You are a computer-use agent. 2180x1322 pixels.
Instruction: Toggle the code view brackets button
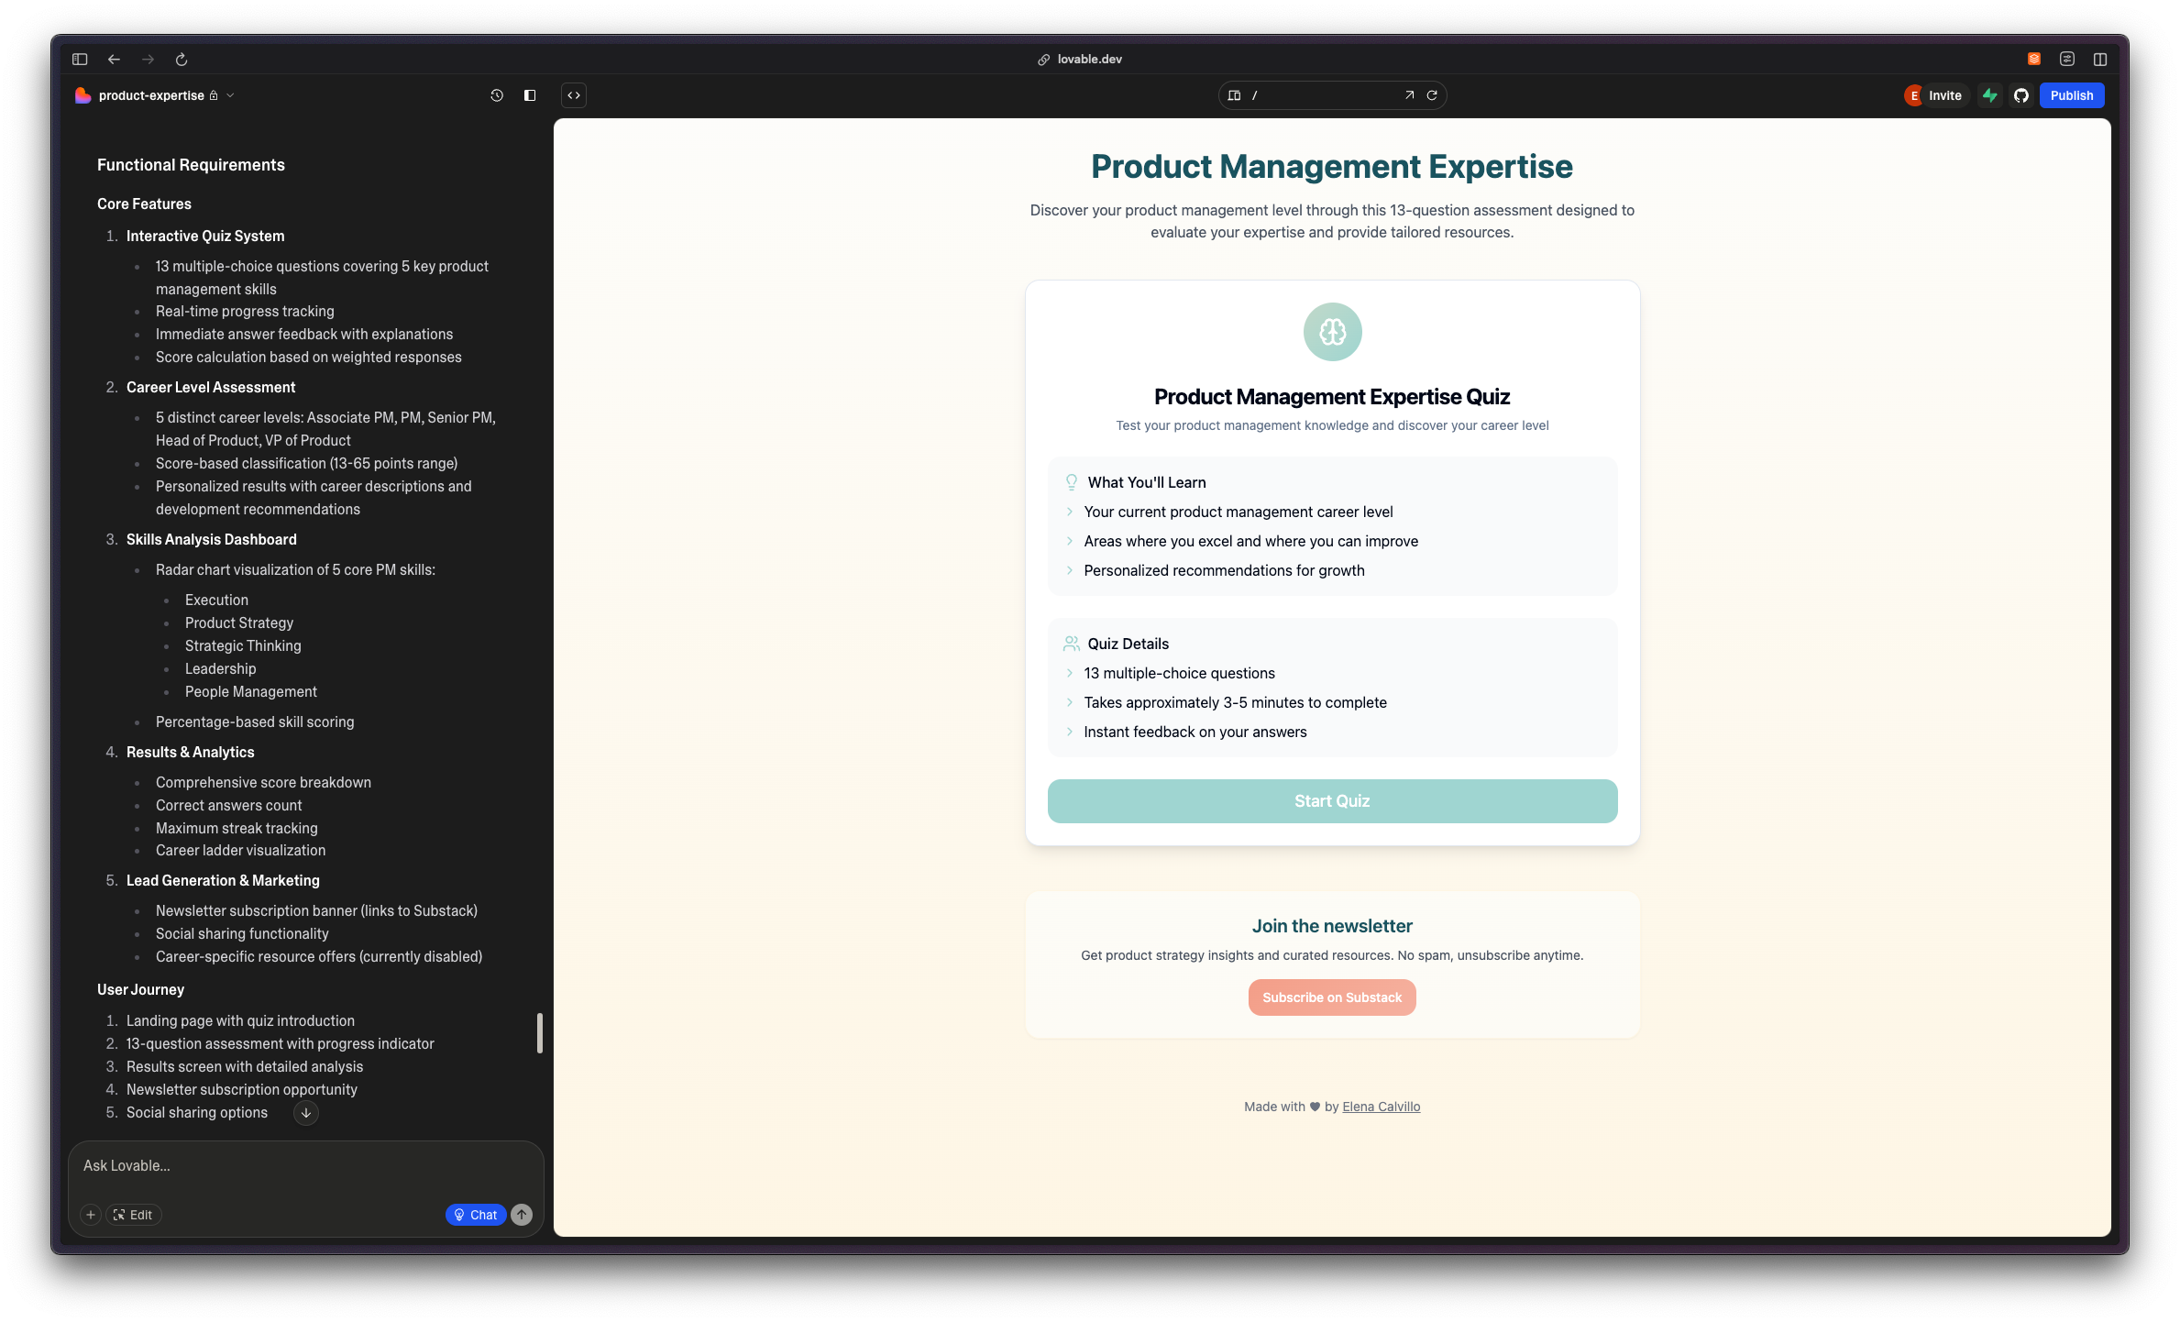pyautogui.click(x=574, y=95)
